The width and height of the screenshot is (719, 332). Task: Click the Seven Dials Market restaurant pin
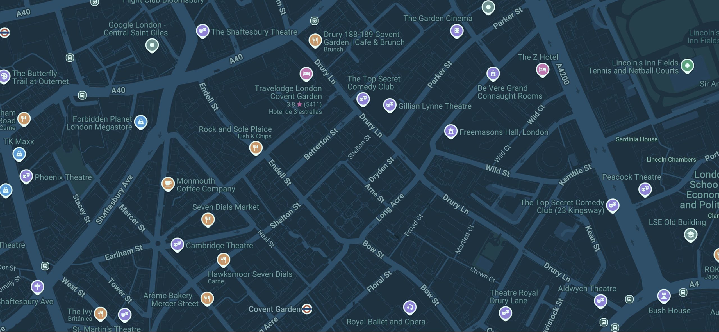pyautogui.click(x=208, y=219)
